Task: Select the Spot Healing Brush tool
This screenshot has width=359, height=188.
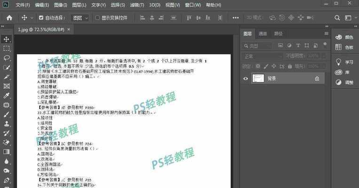Action: pyautogui.click(x=7, y=105)
